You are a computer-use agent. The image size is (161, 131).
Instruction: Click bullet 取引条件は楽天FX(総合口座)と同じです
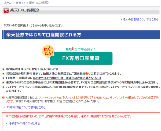32,69
